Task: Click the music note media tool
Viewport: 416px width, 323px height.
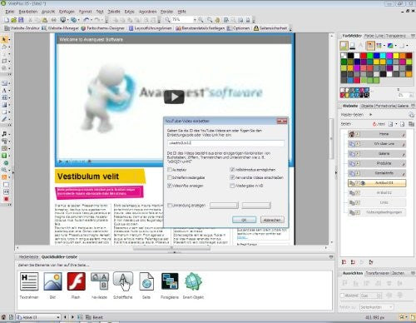Action: 4,134
